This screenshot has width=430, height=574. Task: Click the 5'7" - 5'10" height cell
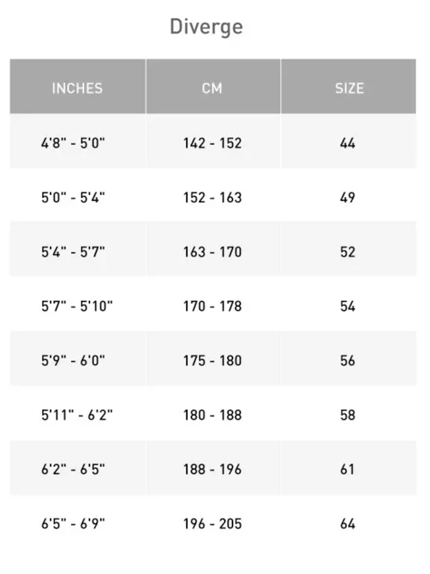coord(77,307)
